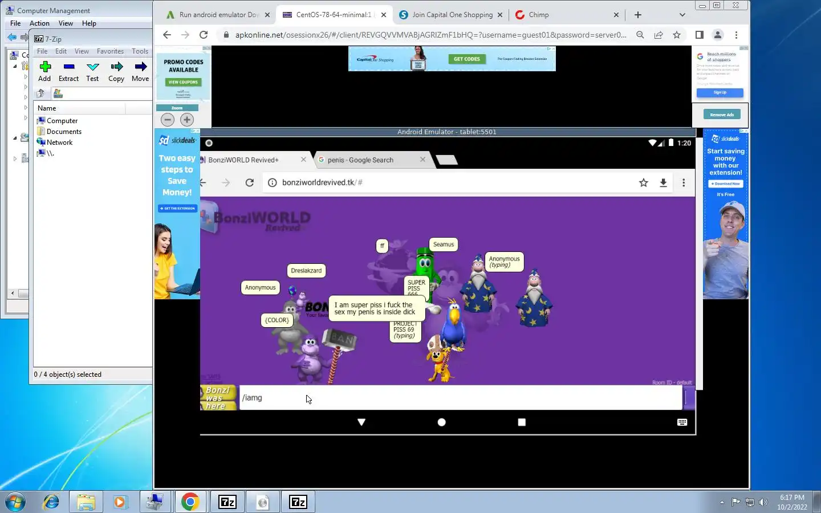Open a new Chrome tab
This screenshot has height=513, width=821.
tap(638, 15)
